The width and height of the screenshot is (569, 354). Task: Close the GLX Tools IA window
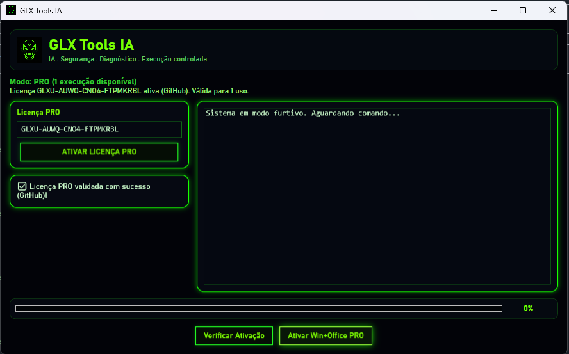552,10
